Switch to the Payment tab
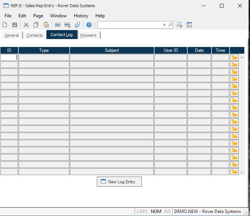Screen dimensions: 250x216 [89, 35]
